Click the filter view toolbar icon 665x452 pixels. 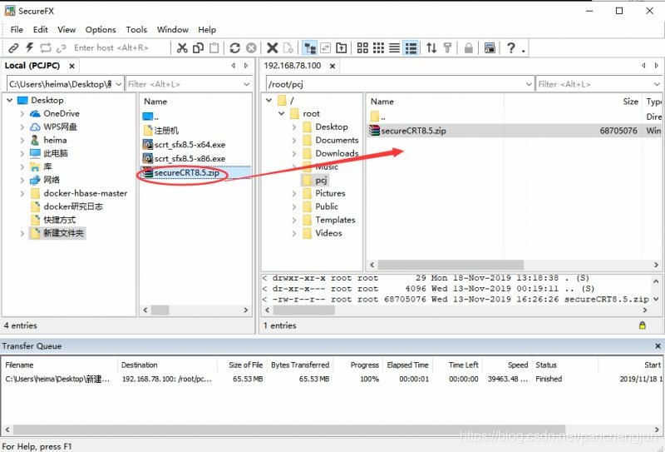447,48
